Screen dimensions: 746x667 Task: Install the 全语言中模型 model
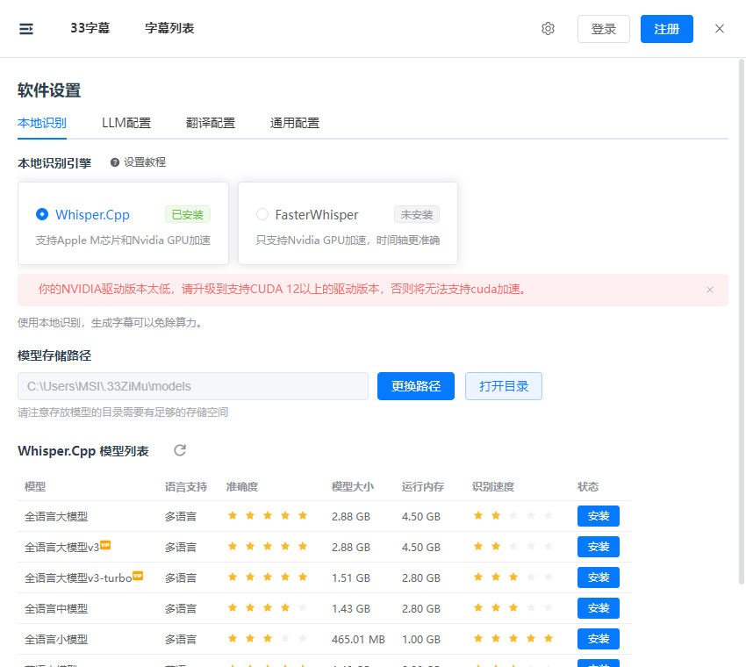point(598,608)
